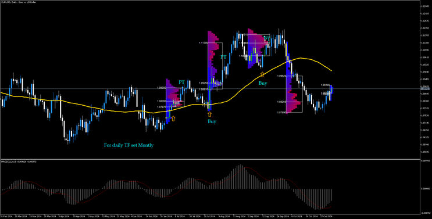Click the 4 Oct 2024 date on time axis
This screenshot has width=432, height=219.
(x=297, y=216)
